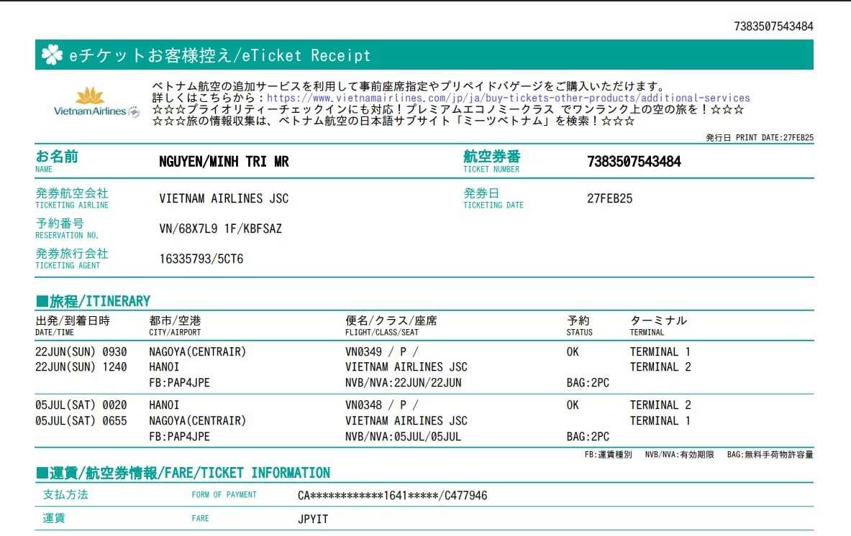The width and height of the screenshot is (851, 536).
Task: Click the lotus icon in the eTicket header
Action: pyautogui.click(x=52, y=55)
